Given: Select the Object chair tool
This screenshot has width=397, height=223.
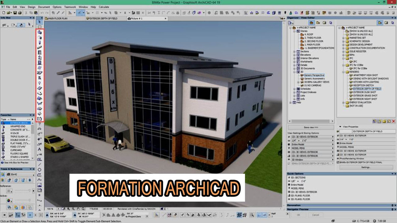Looking at the screenshot, I should [40, 78].
